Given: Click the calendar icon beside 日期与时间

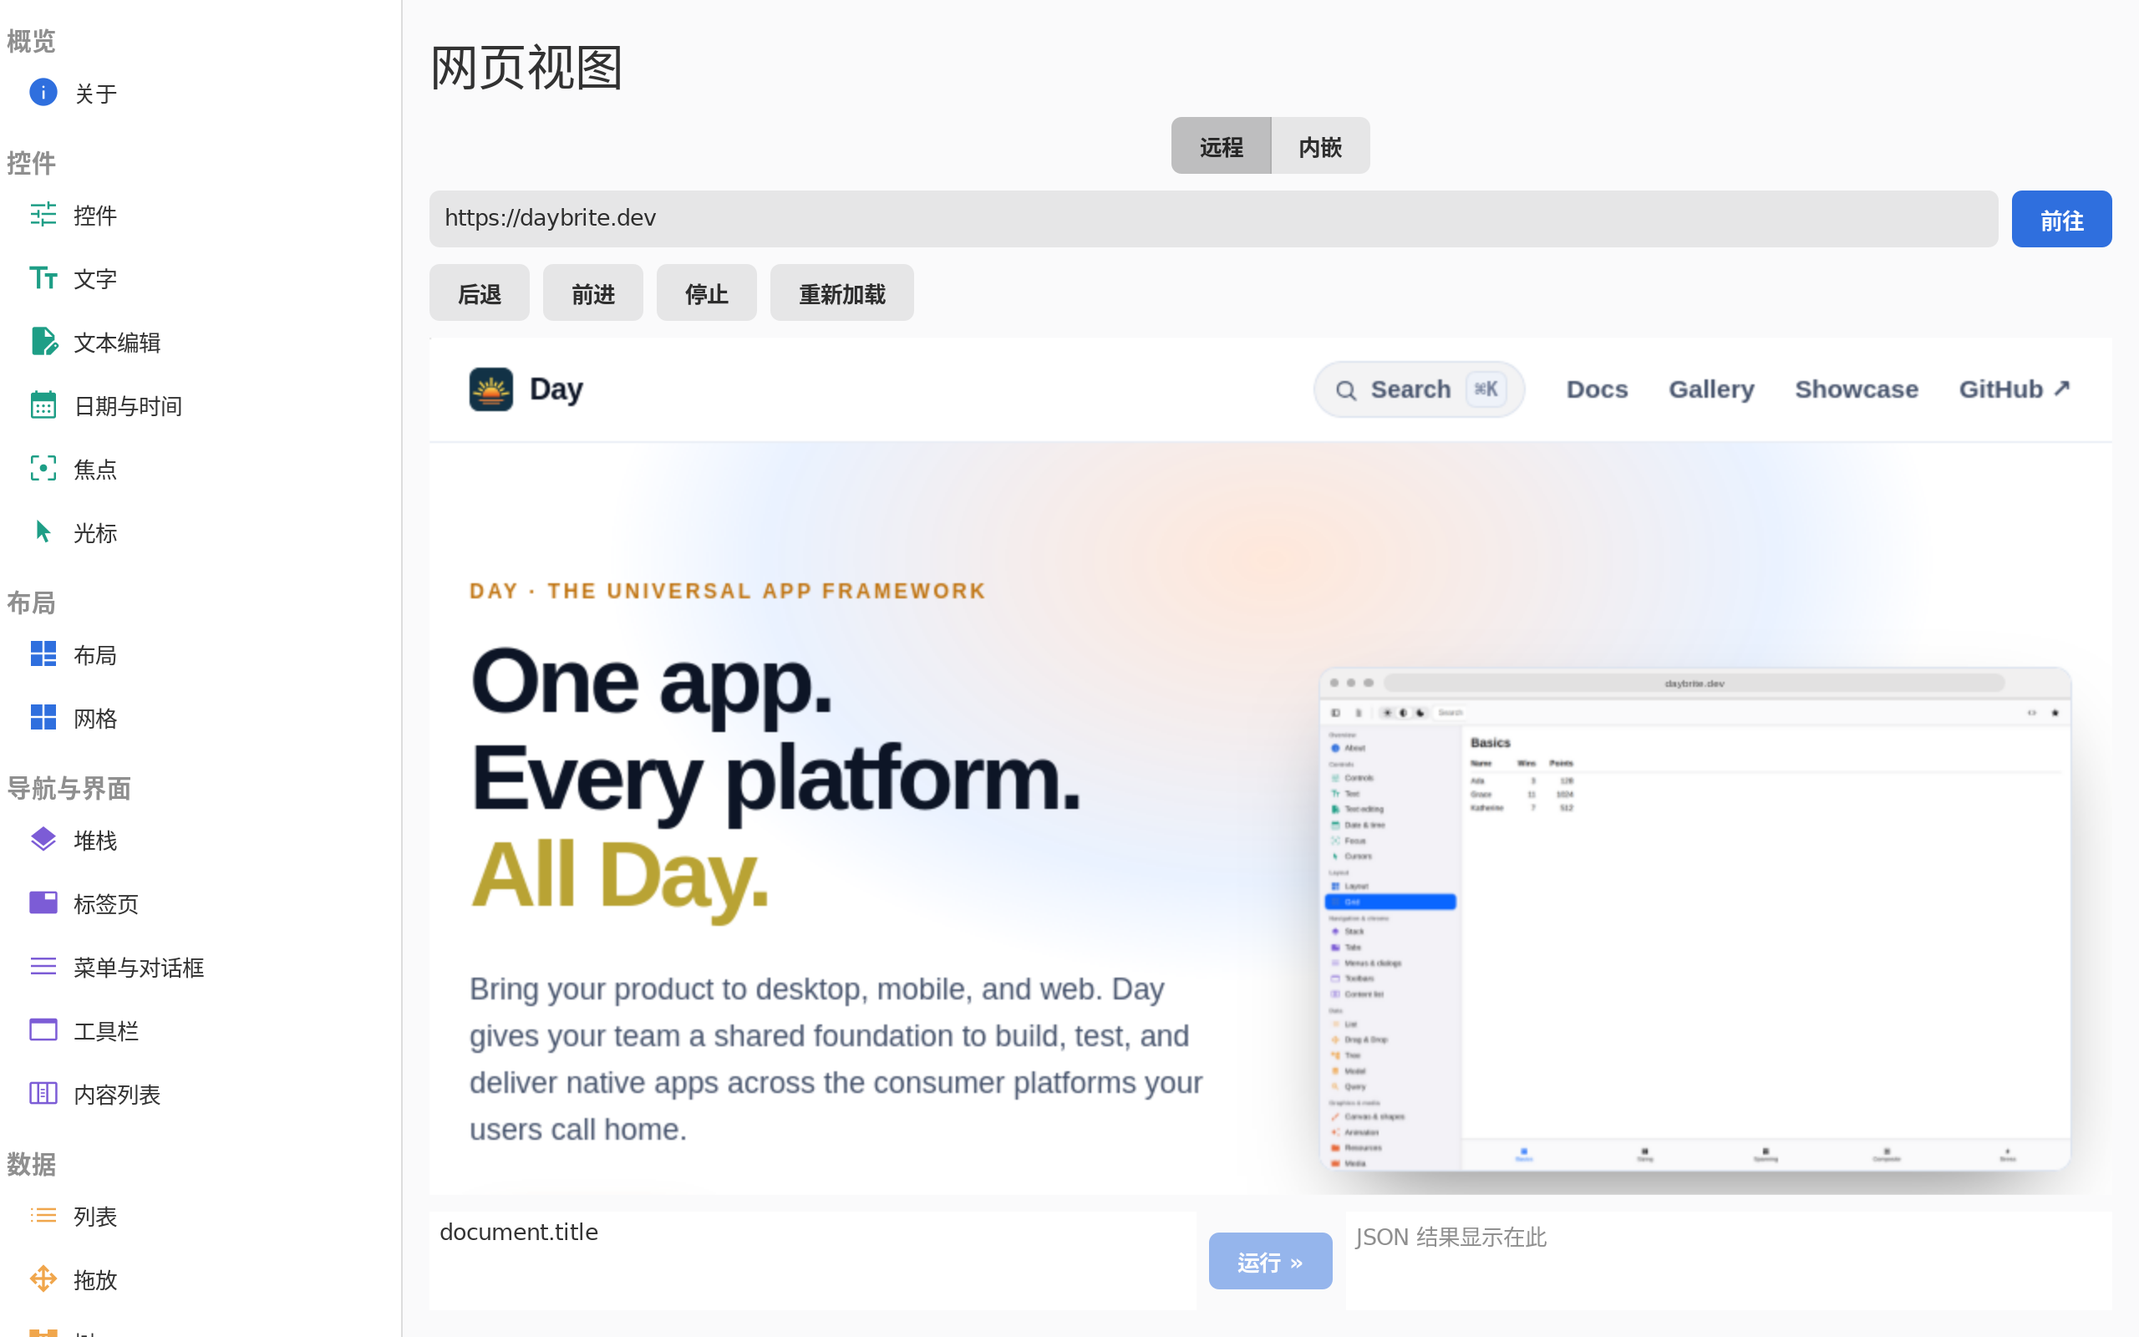Looking at the screenshot, I should coord(43,405).
